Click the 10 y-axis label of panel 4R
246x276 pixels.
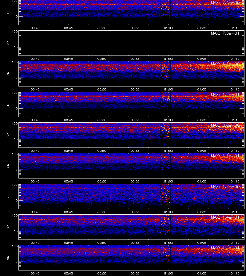(16, 109)
